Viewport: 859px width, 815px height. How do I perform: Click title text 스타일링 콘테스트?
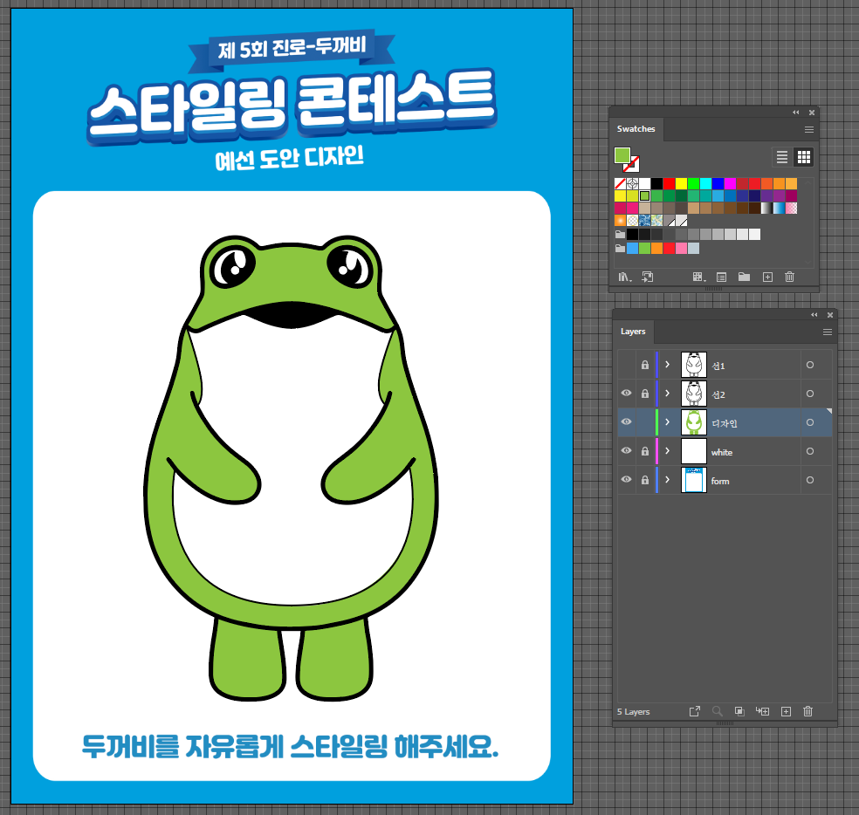pos(292,105)
